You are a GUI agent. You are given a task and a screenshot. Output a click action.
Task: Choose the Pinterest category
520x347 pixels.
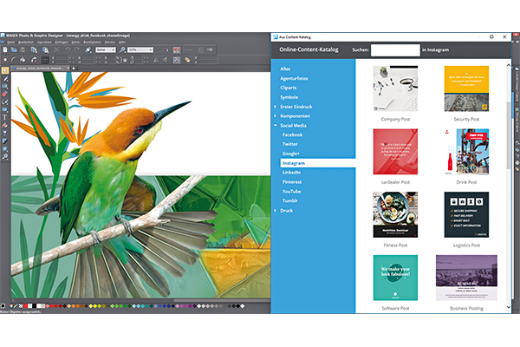(x=294, y=181)
